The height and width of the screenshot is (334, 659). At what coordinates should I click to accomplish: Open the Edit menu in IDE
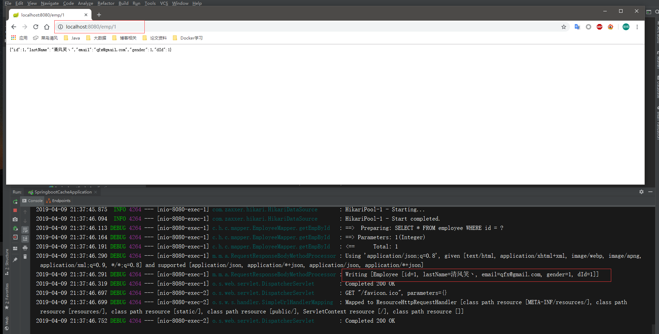click(19, 3)
